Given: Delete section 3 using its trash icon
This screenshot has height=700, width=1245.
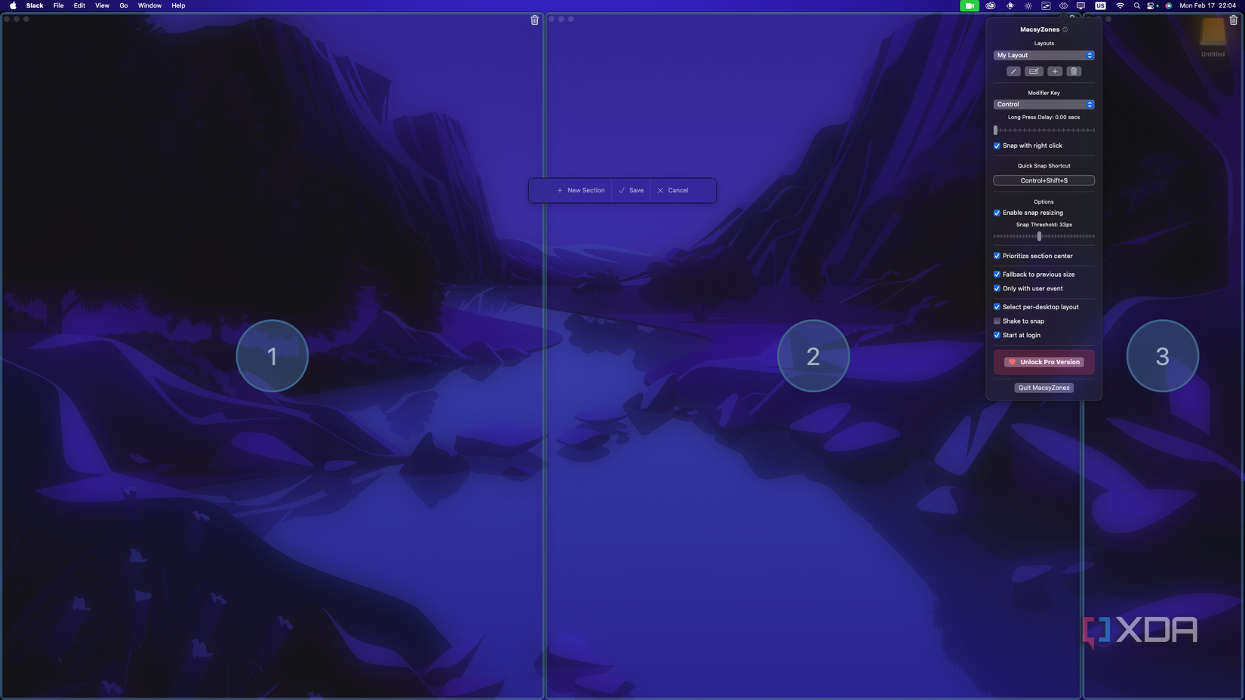Looking at the screenshot, I should (1234, 20).
